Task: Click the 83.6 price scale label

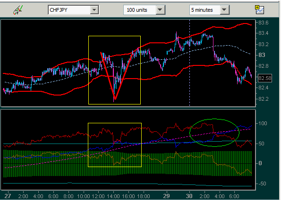Action: (x=263, y=23)
